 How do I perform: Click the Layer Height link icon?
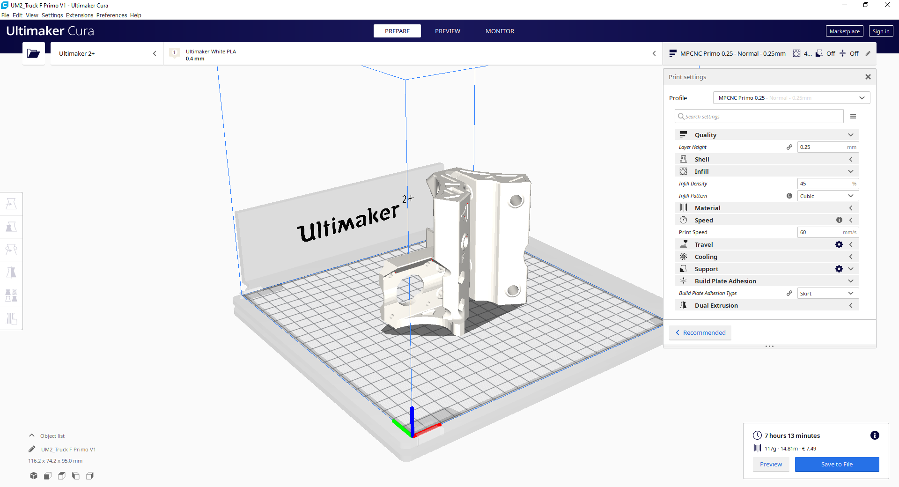point(789,147)
